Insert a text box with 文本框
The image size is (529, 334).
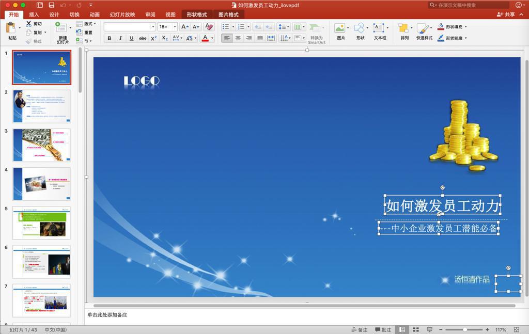point(380,32)
